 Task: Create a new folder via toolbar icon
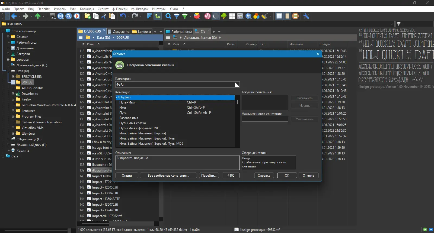point(88,16)
